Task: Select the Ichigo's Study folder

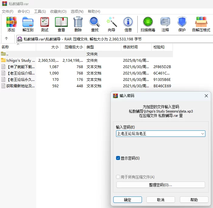Action: click(x=86, y=60)
